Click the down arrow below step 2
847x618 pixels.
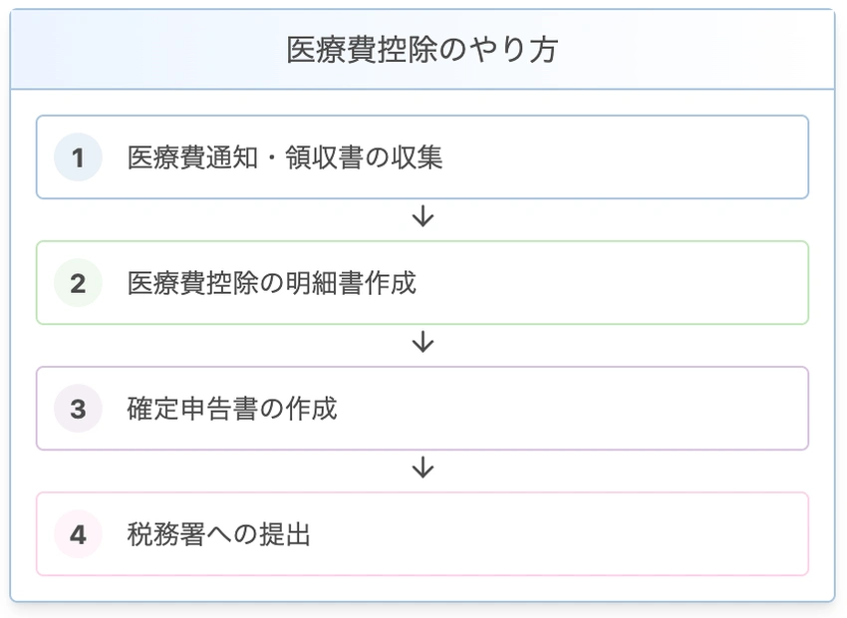(423, 342)
